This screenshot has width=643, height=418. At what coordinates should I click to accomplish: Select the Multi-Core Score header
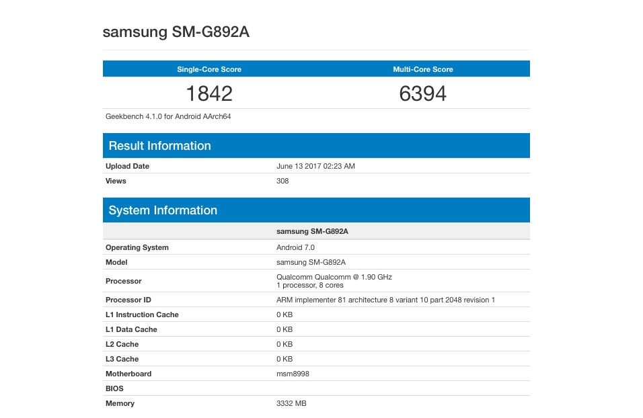(423, 69)
